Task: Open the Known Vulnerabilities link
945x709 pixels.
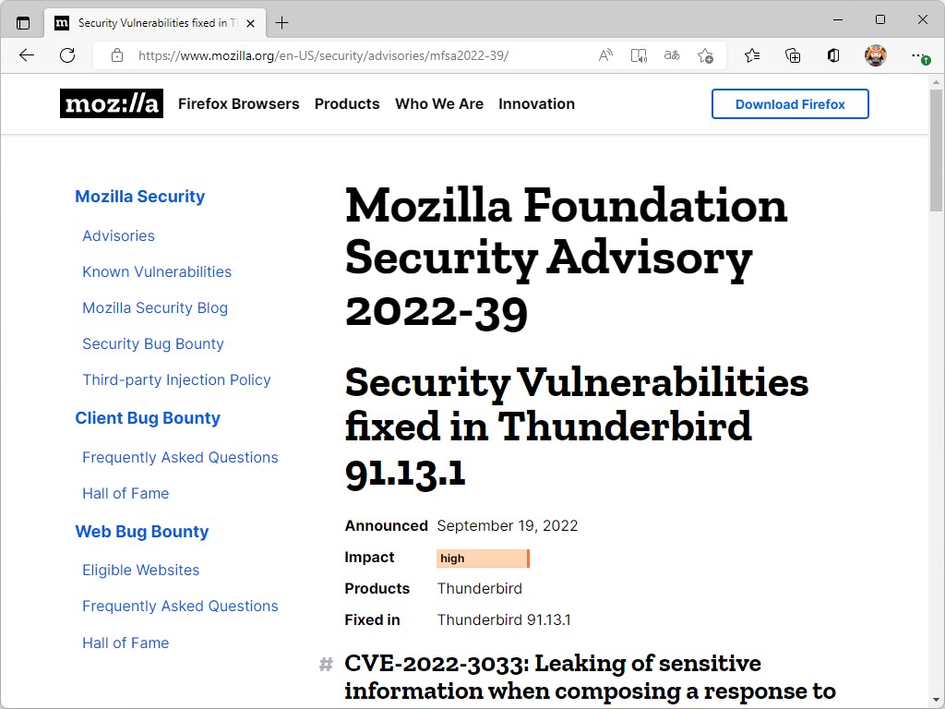Action: [156, 271]
